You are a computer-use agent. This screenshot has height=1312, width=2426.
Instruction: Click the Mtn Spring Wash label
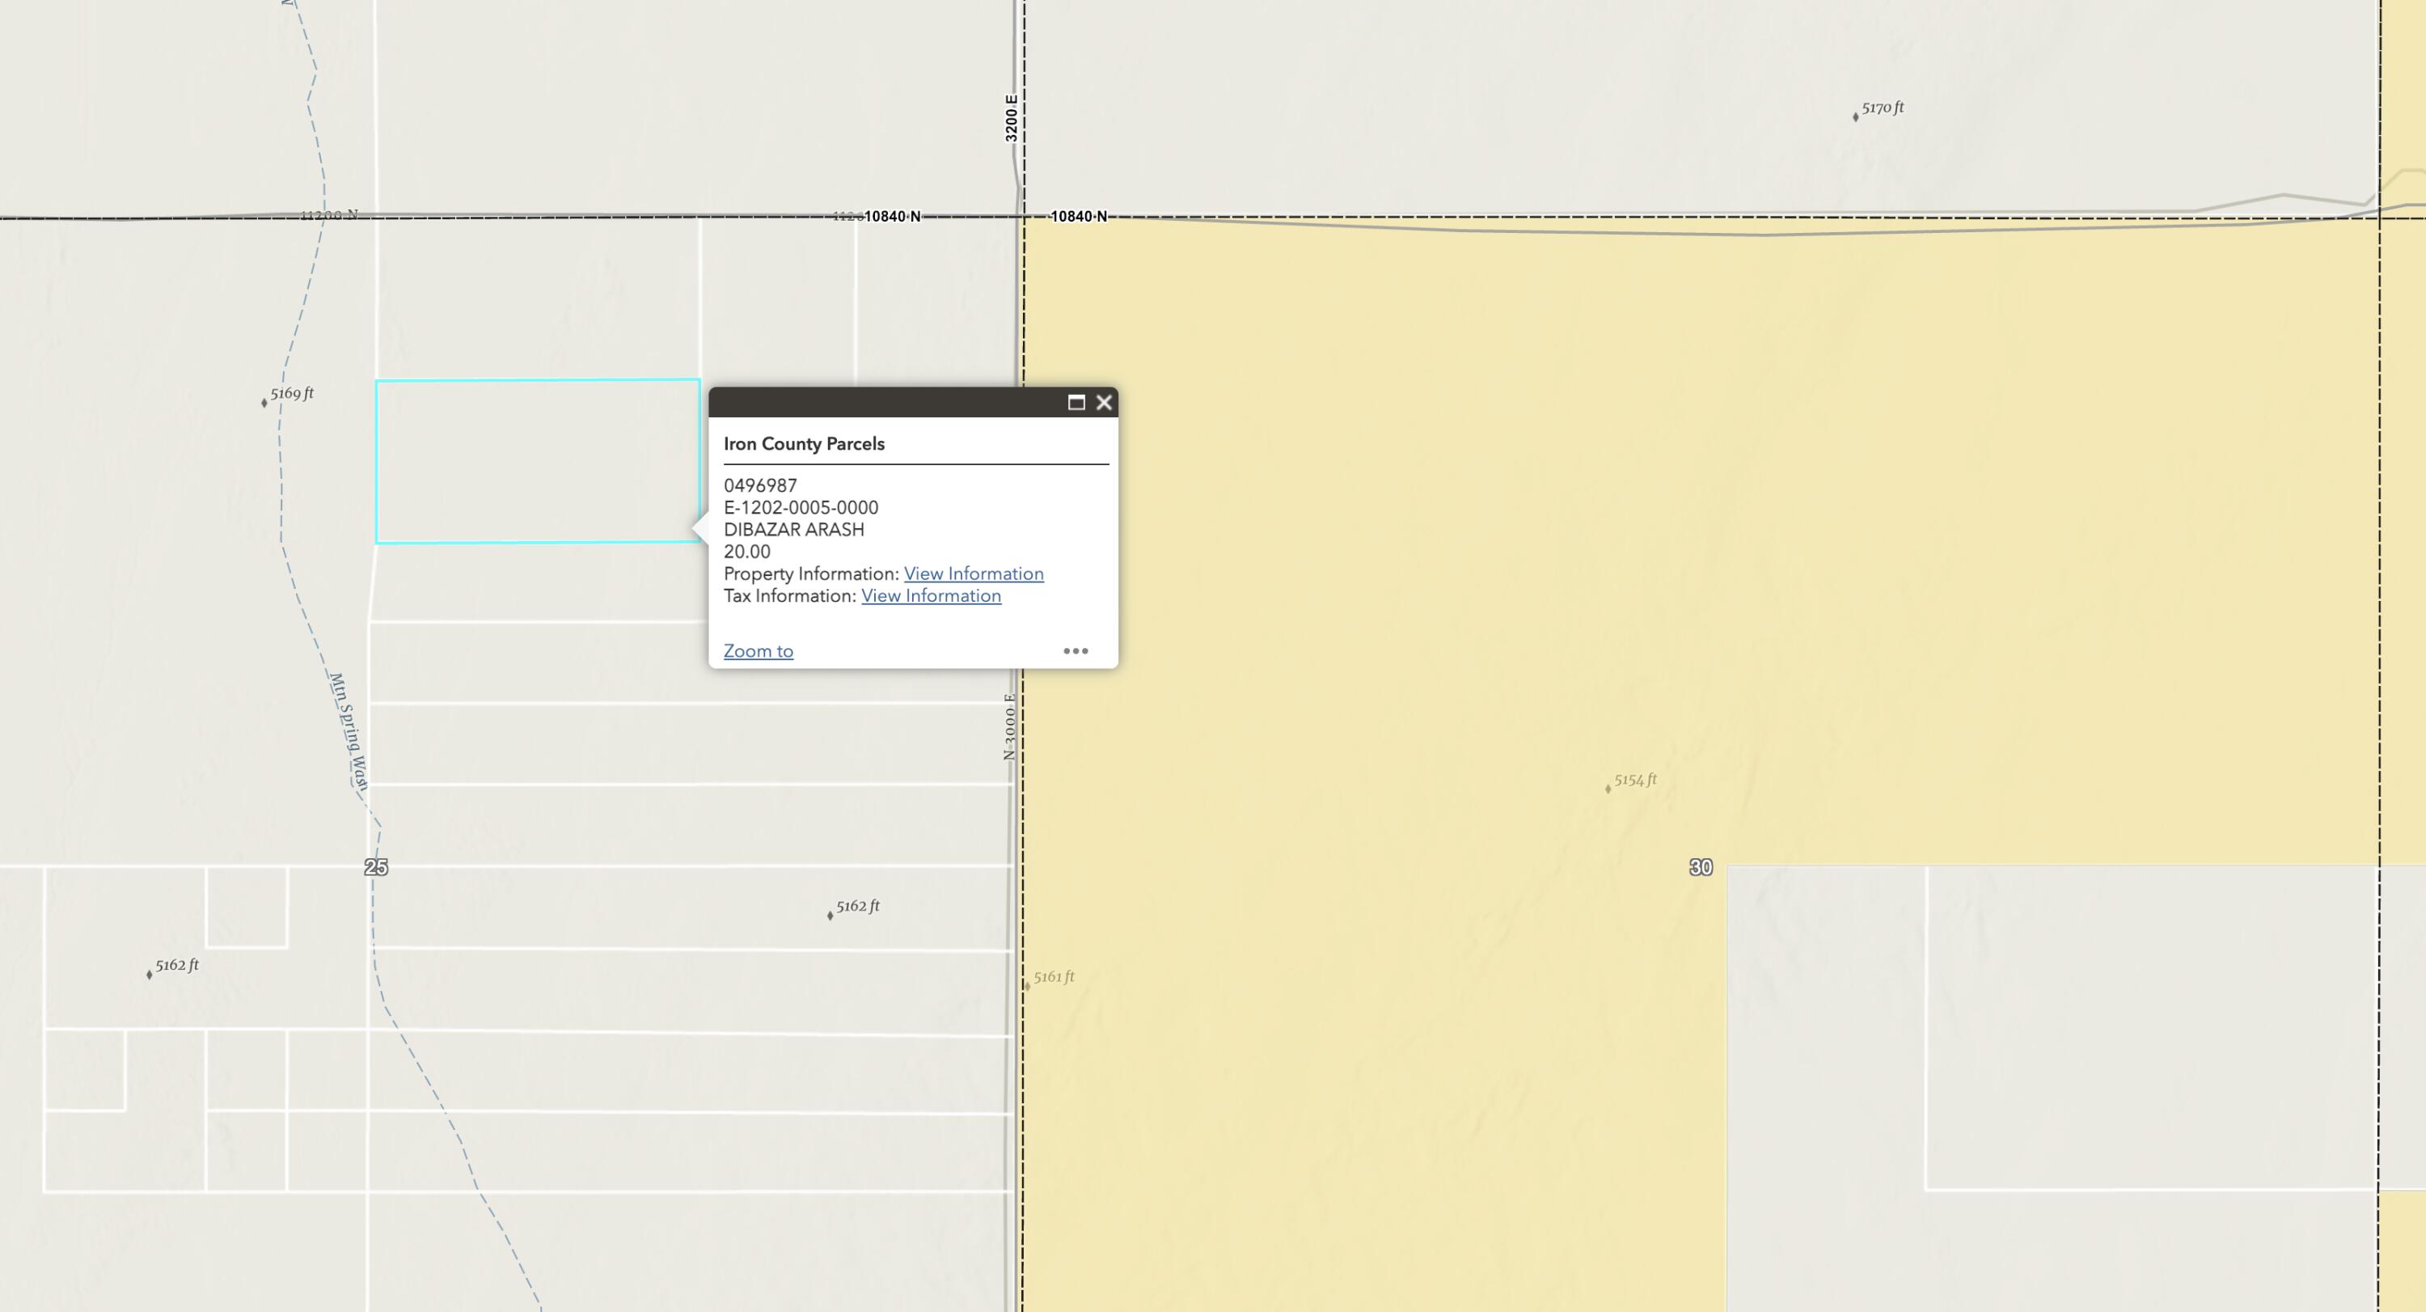point(348,731)
